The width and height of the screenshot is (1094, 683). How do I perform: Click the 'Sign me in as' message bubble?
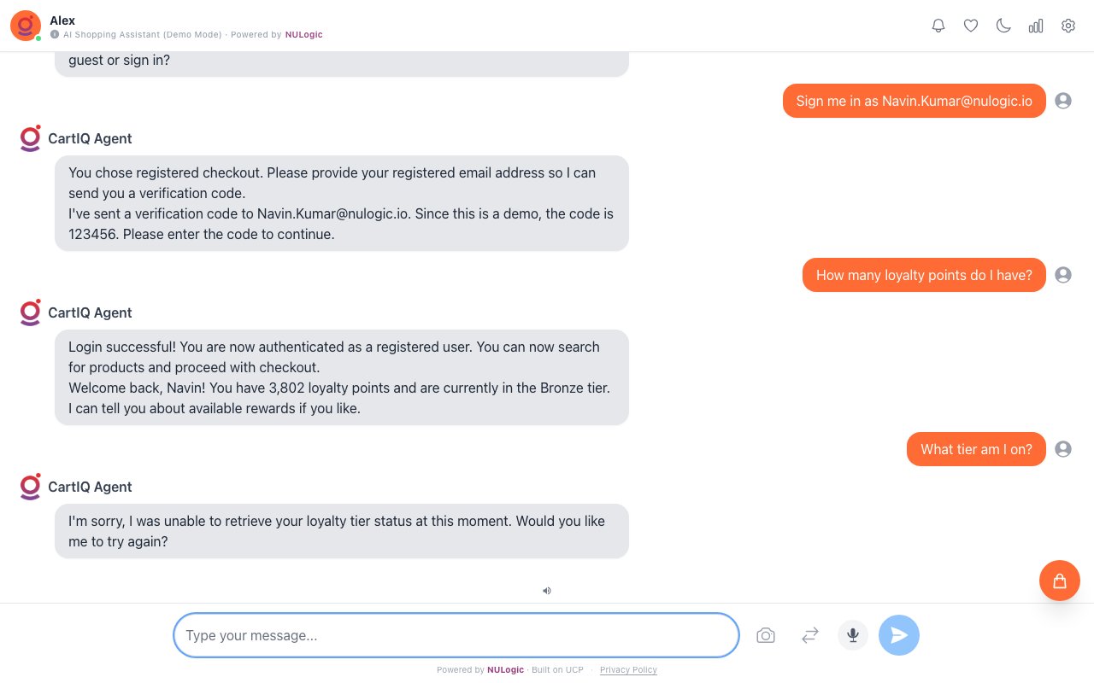click(x=914, y=101)
